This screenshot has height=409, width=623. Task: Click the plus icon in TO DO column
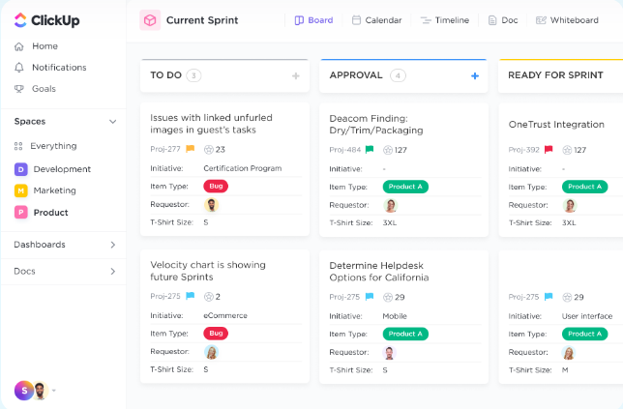pyautogui.click(x=296, y=75)
